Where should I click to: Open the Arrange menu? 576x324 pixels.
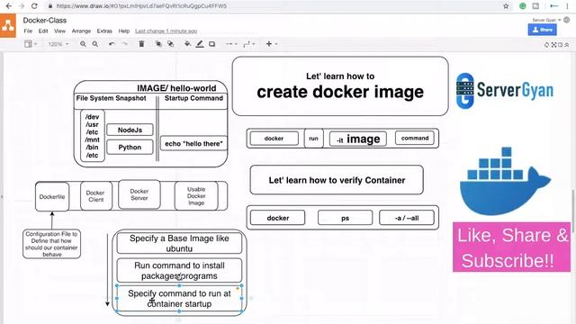point(81,31)
